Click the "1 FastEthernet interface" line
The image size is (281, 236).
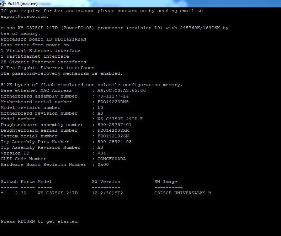coord(35,56)
